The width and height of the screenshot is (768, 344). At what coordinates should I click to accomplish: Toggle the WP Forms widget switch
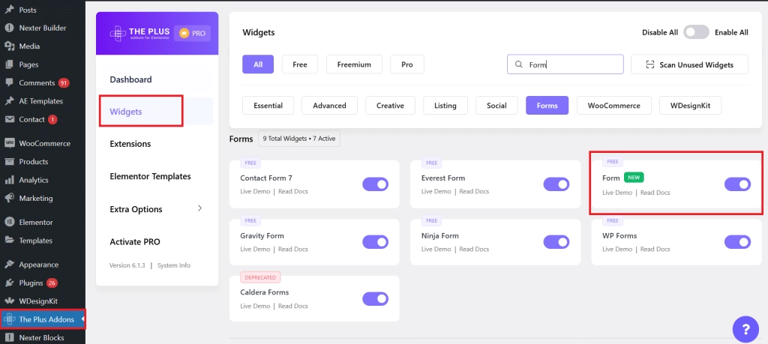coord(738,242)
